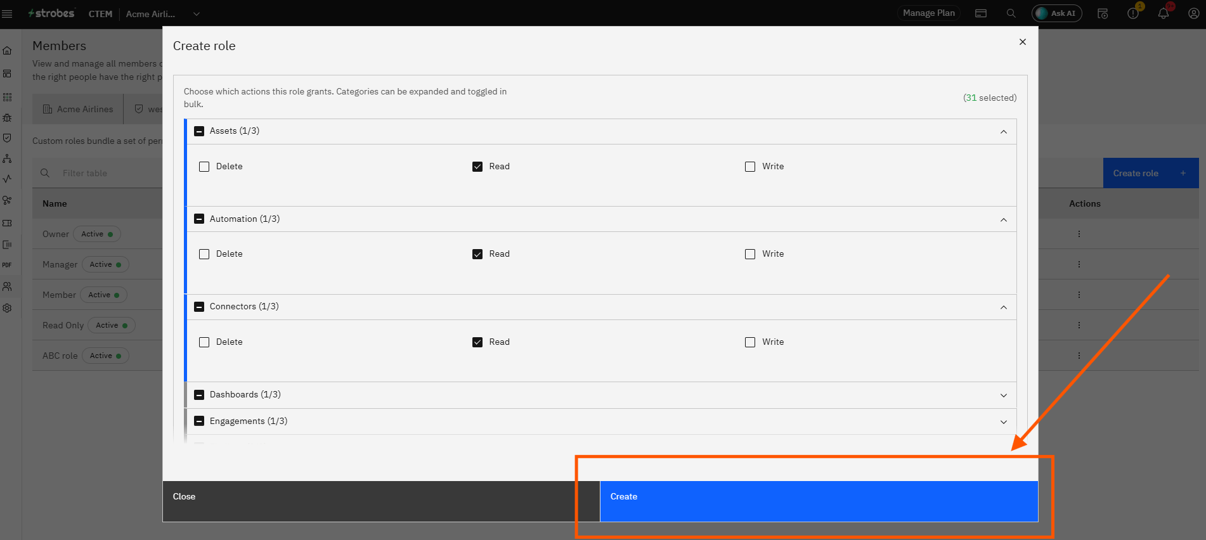The height and width of the screenshot is (540, 1206).
Task: Open the shield check icon in the sidebar
Action: pyautogui.click(x=8, y=138)
